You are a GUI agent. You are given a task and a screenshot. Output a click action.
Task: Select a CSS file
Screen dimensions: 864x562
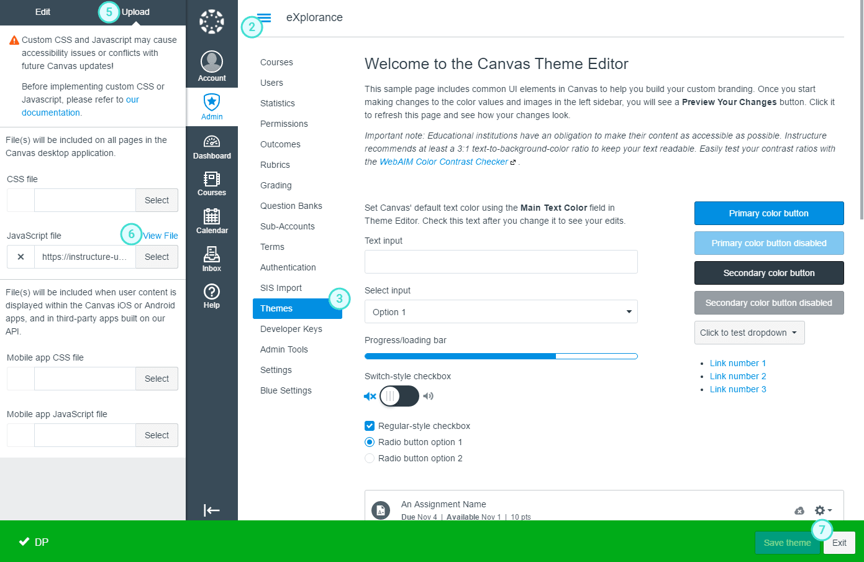(157, 200)
